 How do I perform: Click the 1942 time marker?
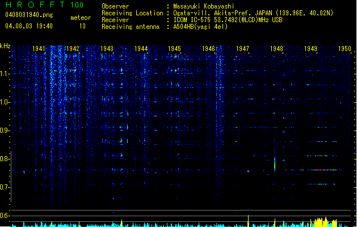pos(73,48)
